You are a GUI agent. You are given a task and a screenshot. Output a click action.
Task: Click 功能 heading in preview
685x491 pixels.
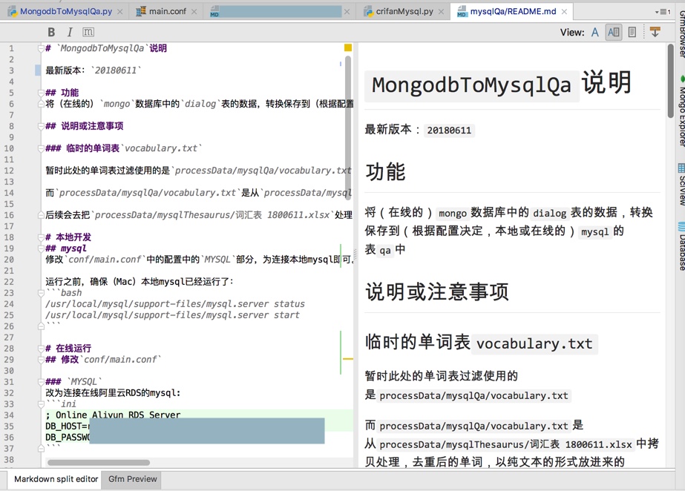click(385, 171)
